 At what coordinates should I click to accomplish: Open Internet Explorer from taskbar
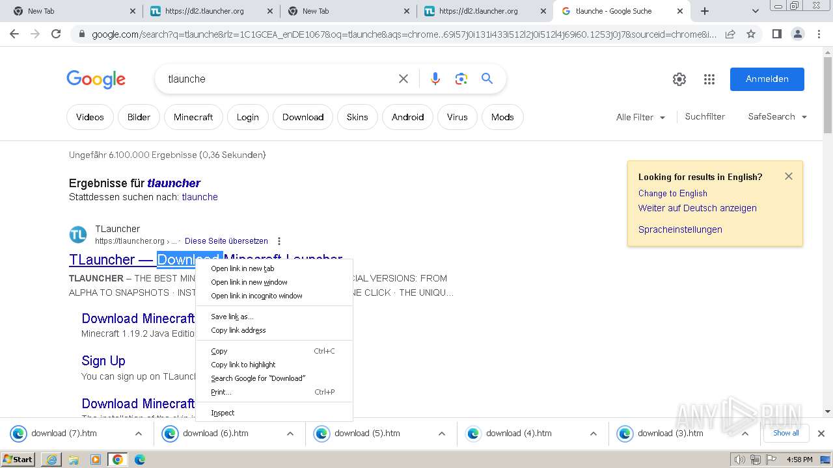[51, 460]
